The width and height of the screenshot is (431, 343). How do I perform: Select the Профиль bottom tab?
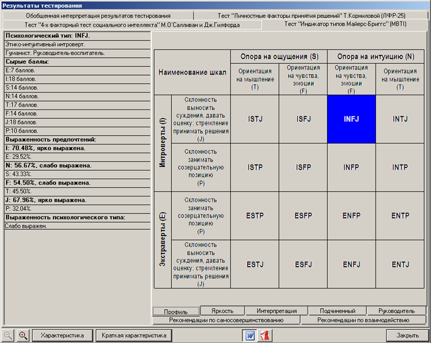pyautogui.click(x=176, y=312)
